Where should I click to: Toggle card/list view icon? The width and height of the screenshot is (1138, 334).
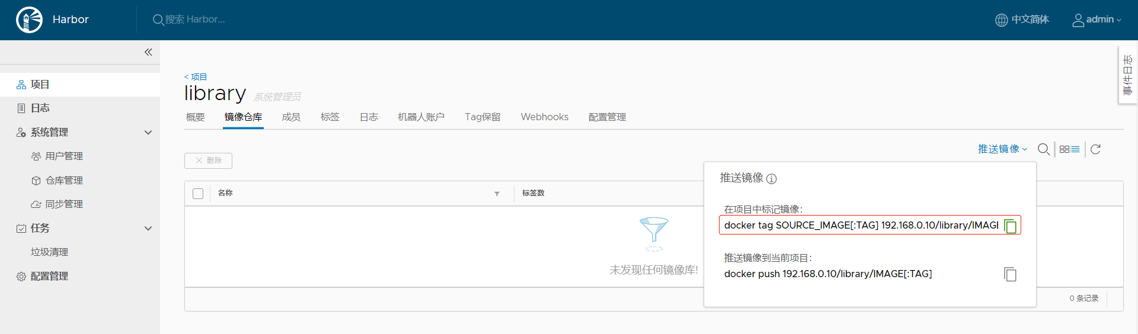pyautogui.click(x=1070, y=149)
